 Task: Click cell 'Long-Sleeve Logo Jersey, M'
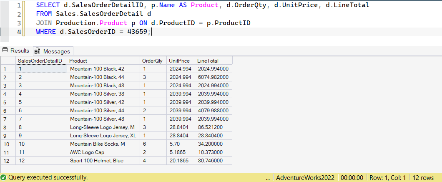[103, 127]
